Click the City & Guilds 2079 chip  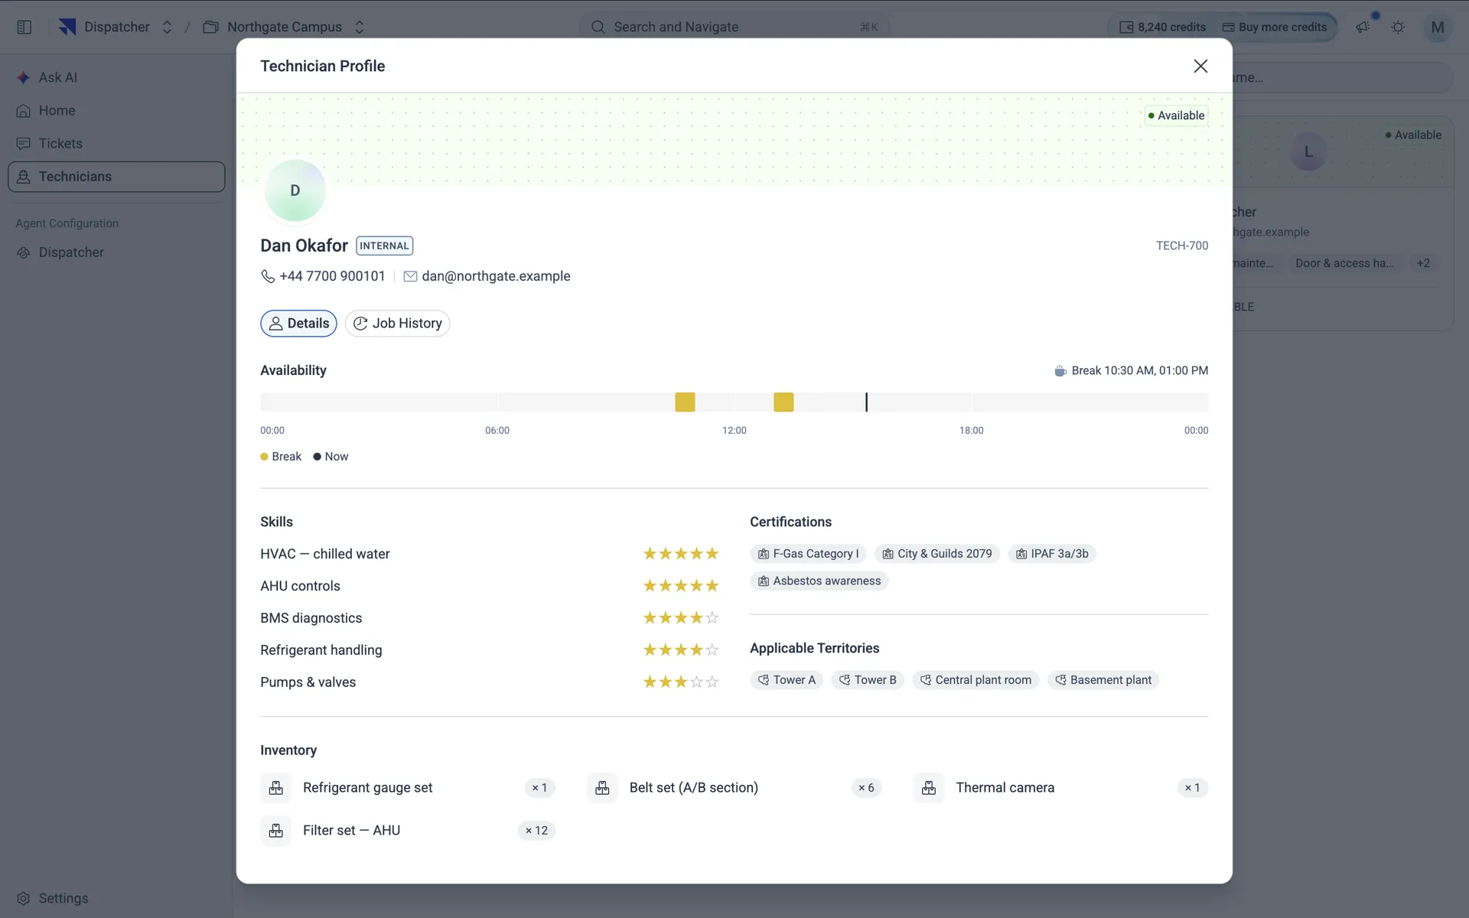pos(936,554)
